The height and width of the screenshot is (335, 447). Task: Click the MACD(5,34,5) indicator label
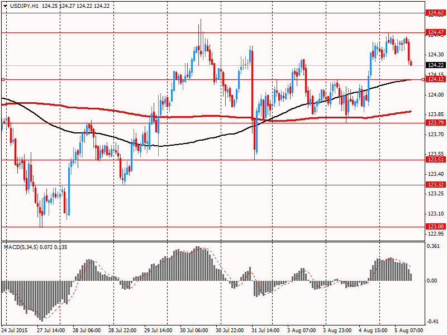22,247
